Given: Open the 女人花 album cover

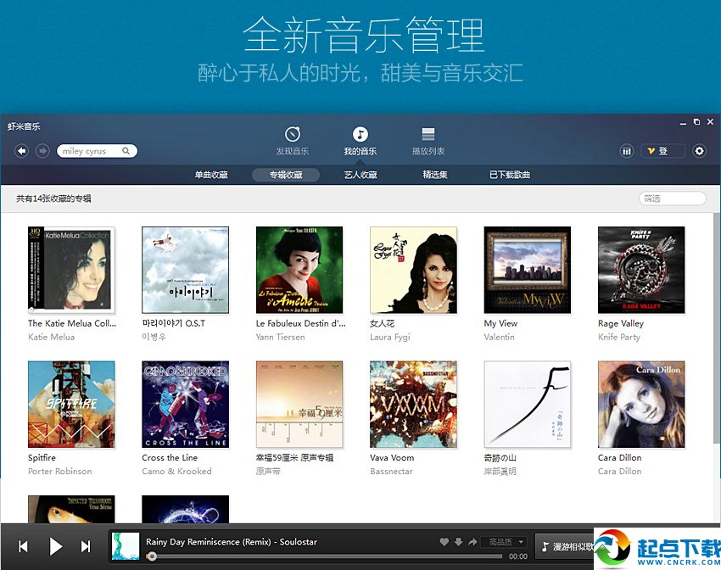Looking at the screenshot, I should coord(413,270).
